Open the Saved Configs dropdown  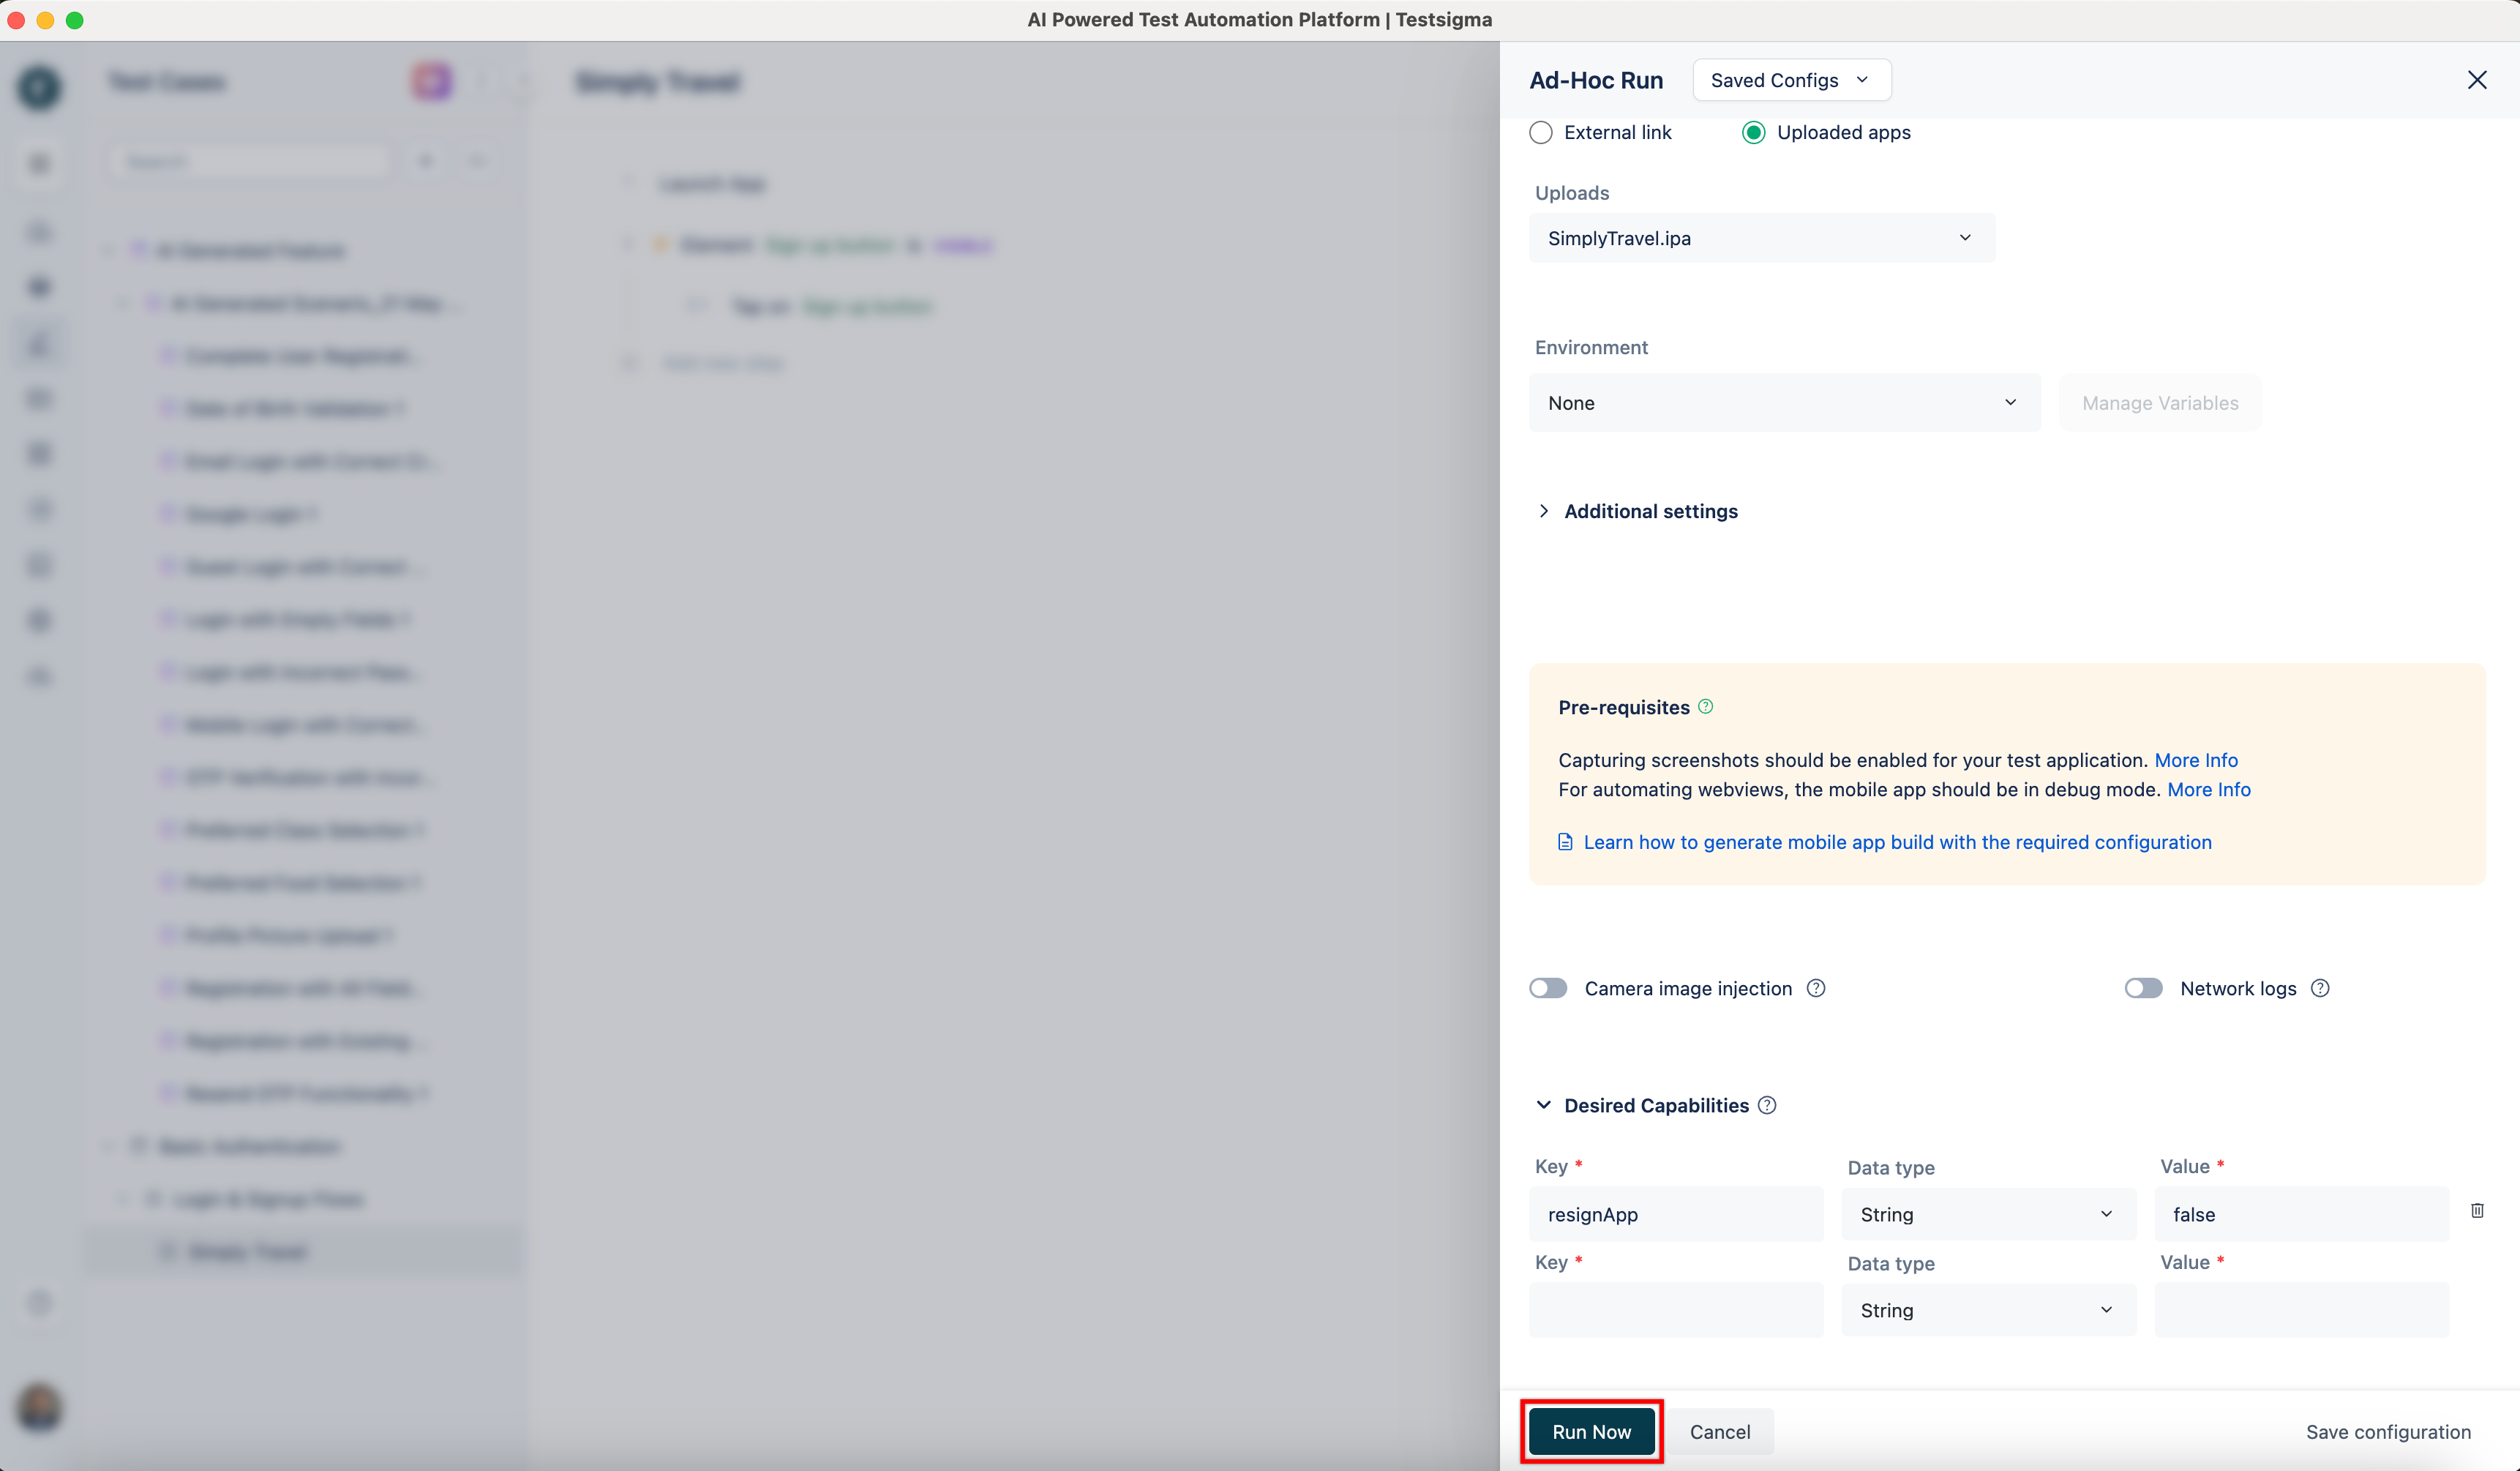tap(1790, 80)
